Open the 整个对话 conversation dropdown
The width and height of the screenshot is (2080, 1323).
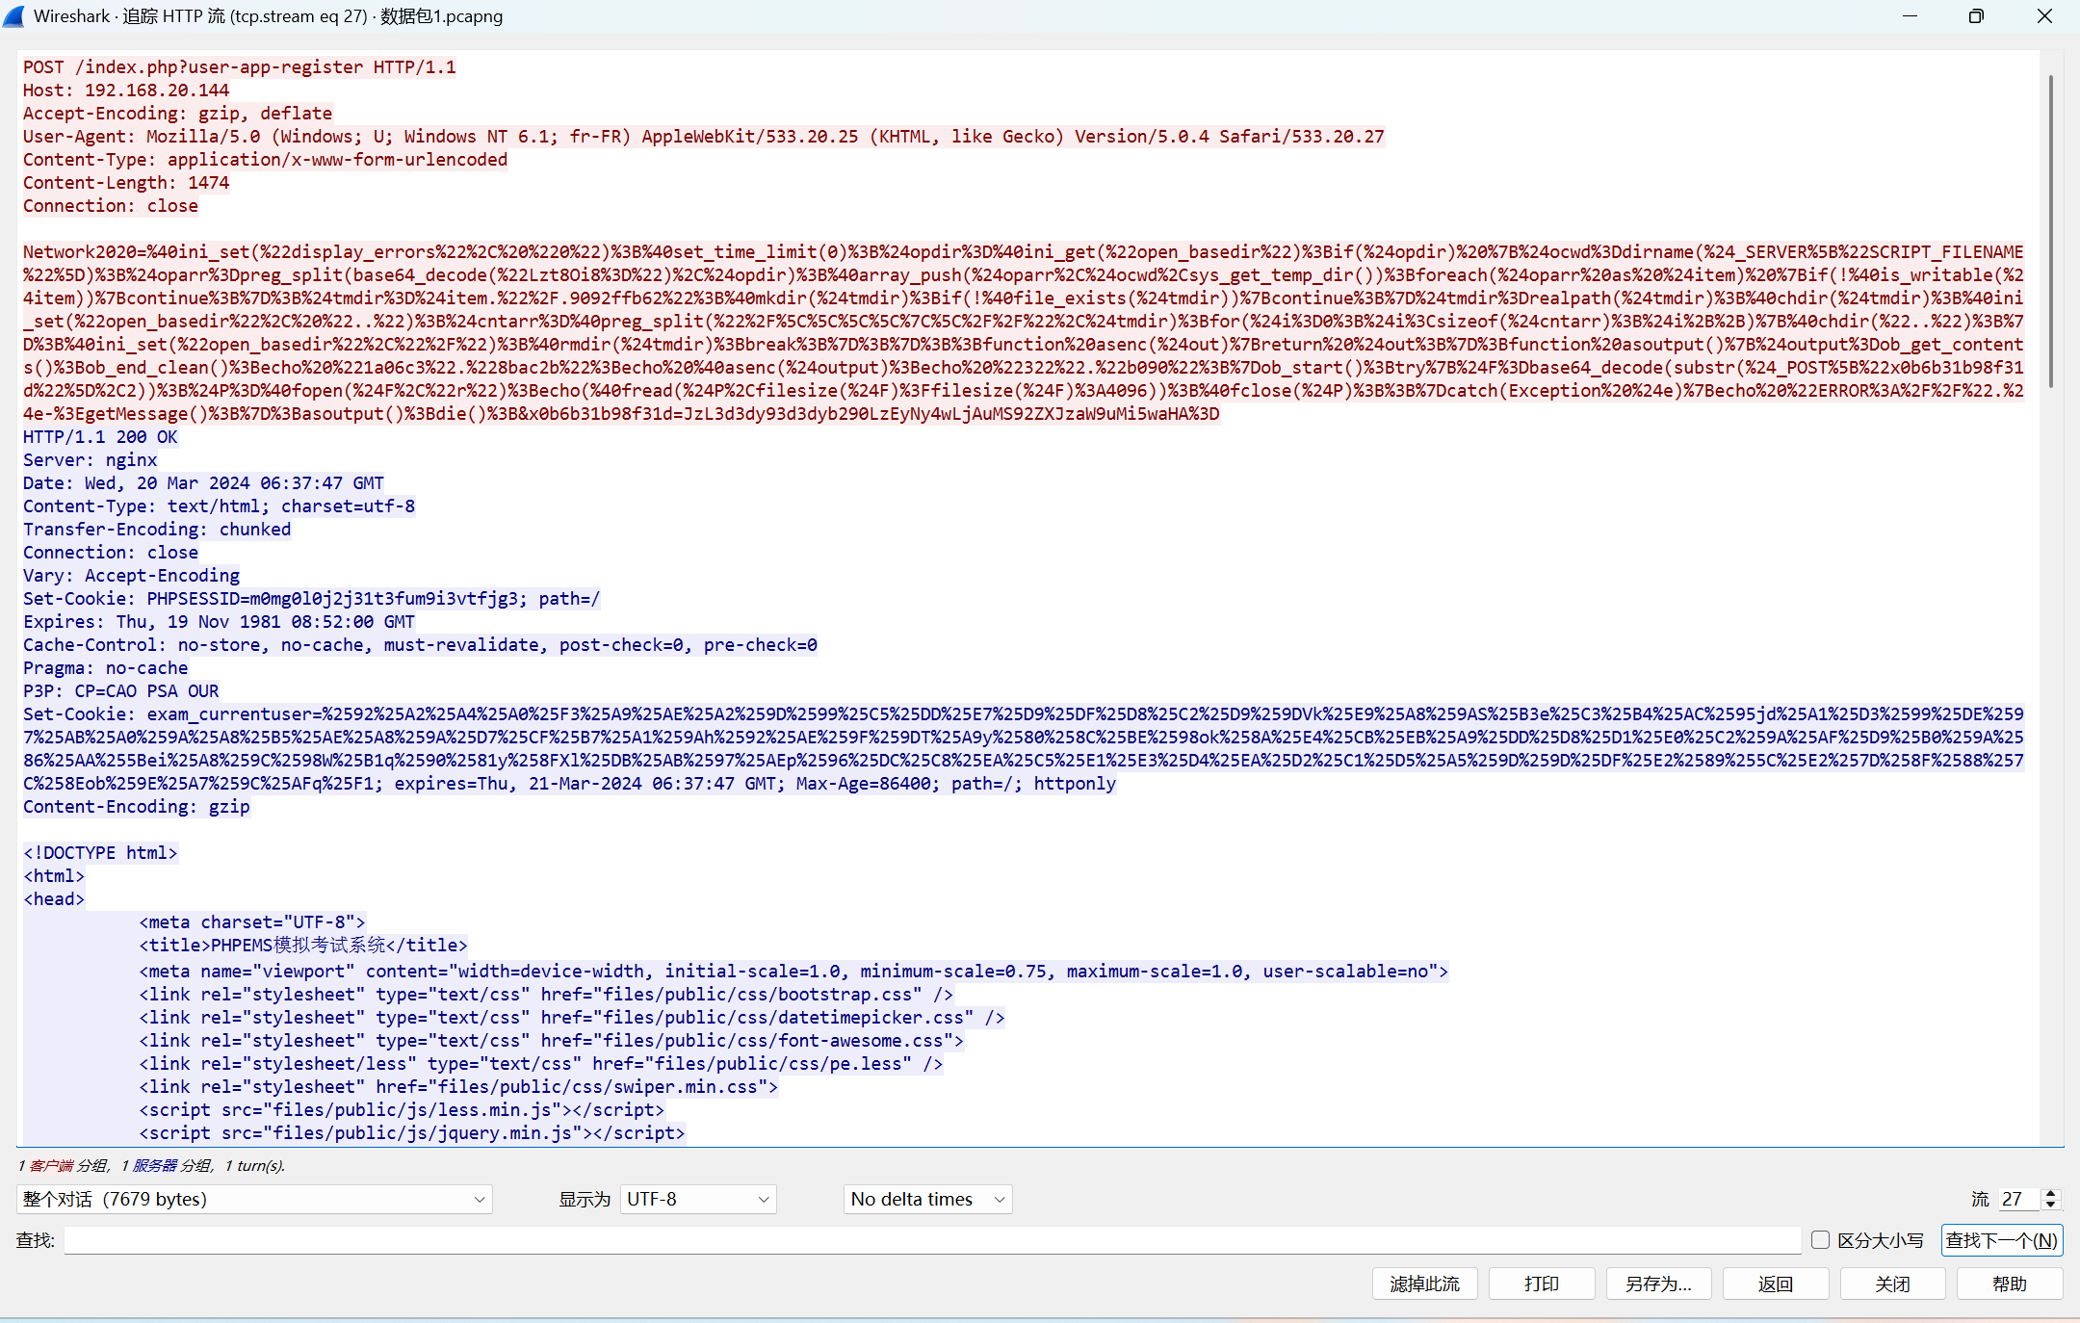pos(254,1199)
